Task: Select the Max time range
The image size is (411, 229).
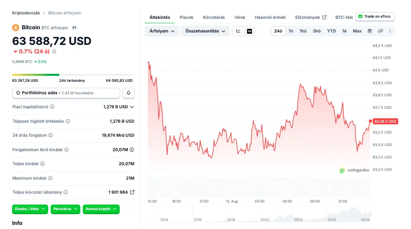Action: [357, 31]
